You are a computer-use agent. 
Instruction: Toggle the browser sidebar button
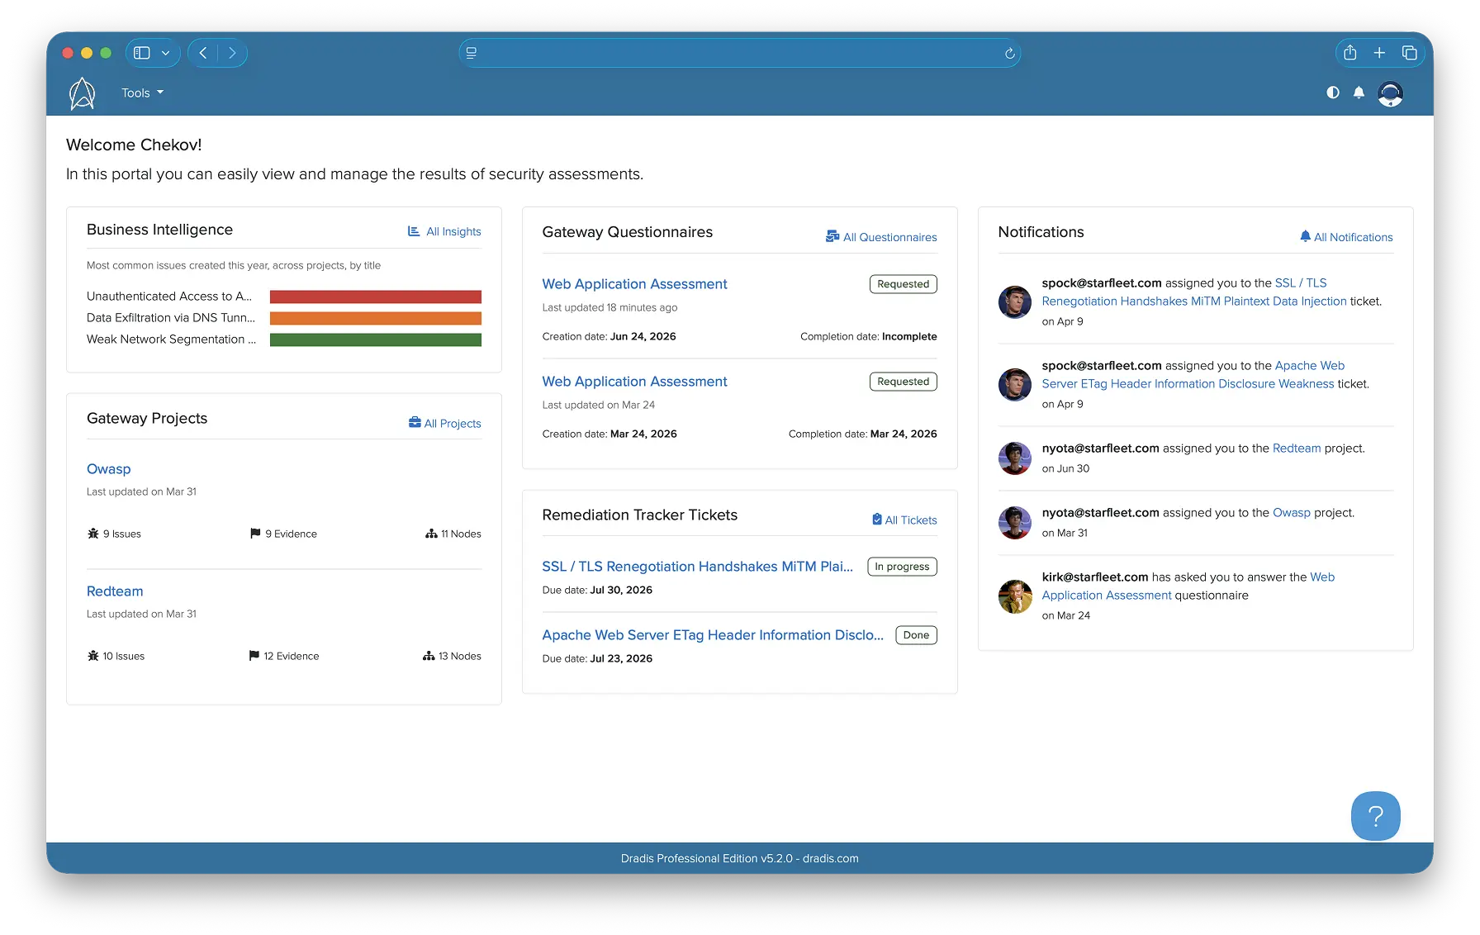tap(142, 53)
